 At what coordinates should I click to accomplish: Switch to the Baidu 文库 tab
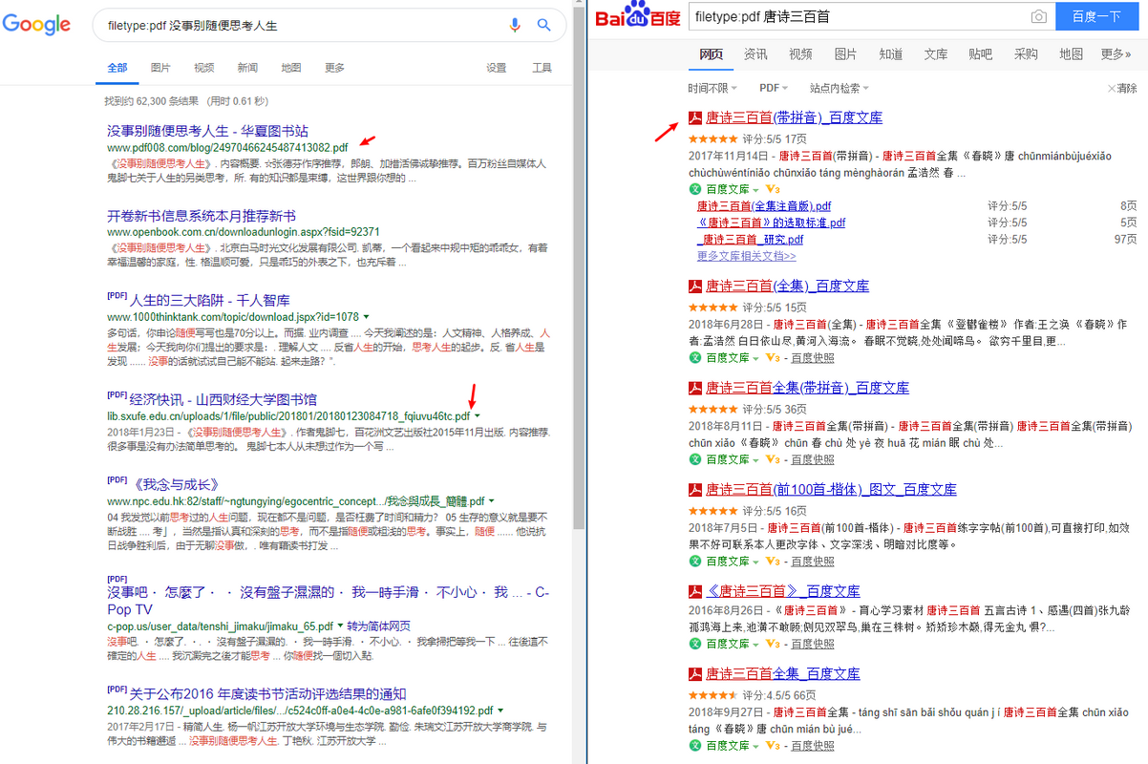[x=936, y=54]
